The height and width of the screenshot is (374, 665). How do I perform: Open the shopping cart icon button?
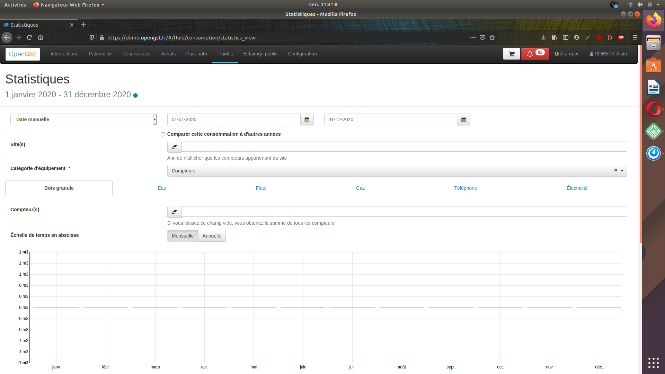click(x=511, y=54)
